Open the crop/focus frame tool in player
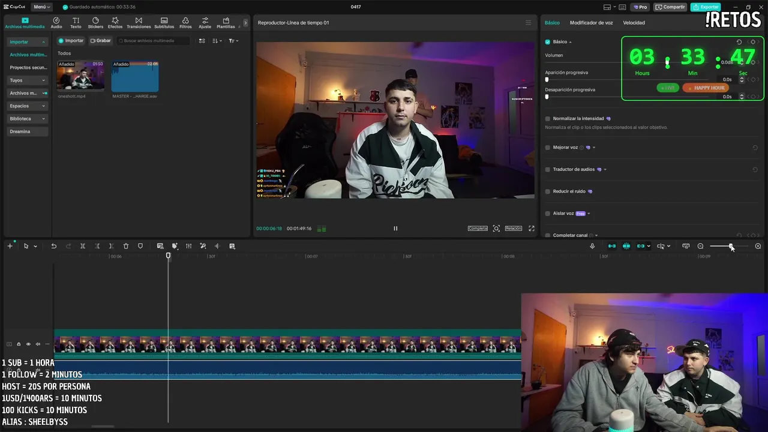 pos(496,229)
